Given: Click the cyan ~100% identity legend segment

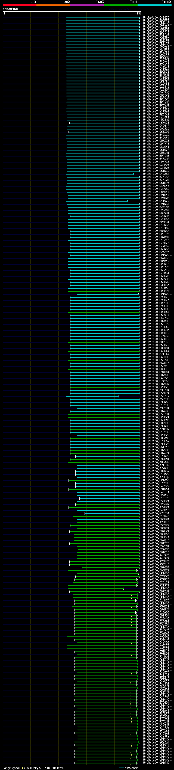Looking at the screenshot, I should pyautogui.click(x=154, y=5).
